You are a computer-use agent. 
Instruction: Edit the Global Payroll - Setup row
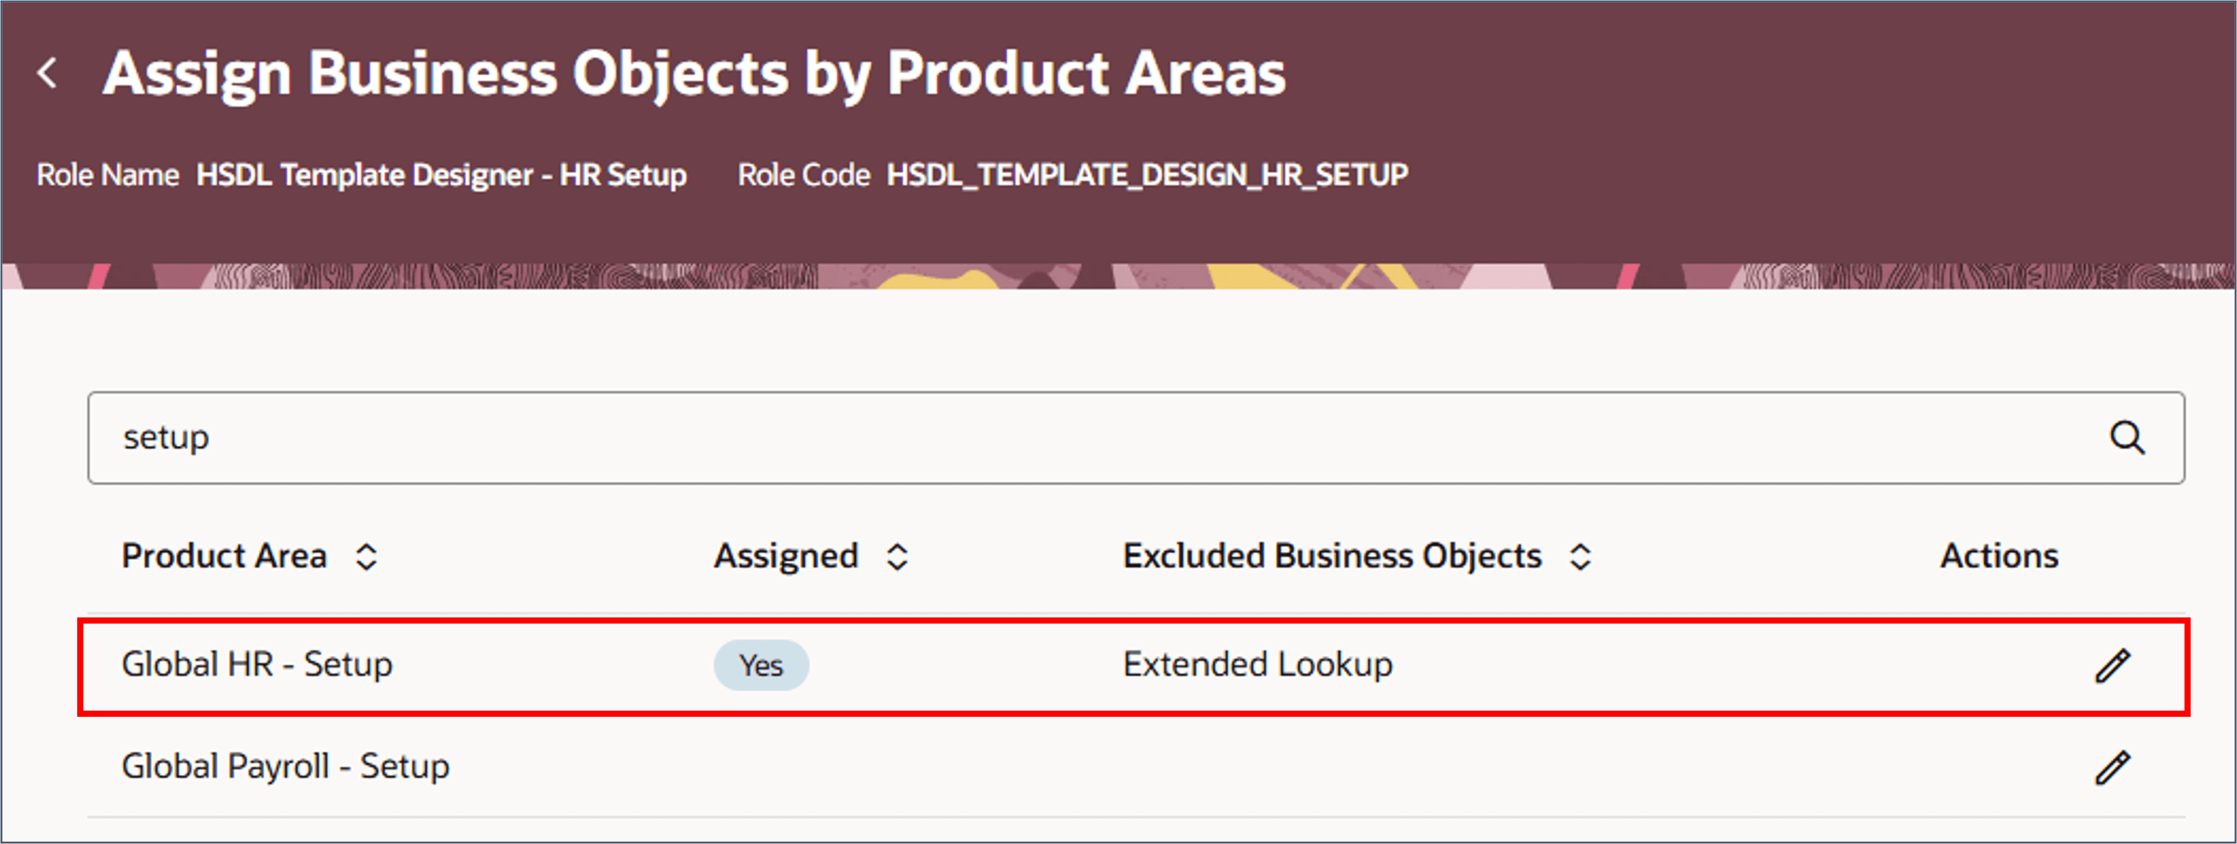click(2112, 767)
